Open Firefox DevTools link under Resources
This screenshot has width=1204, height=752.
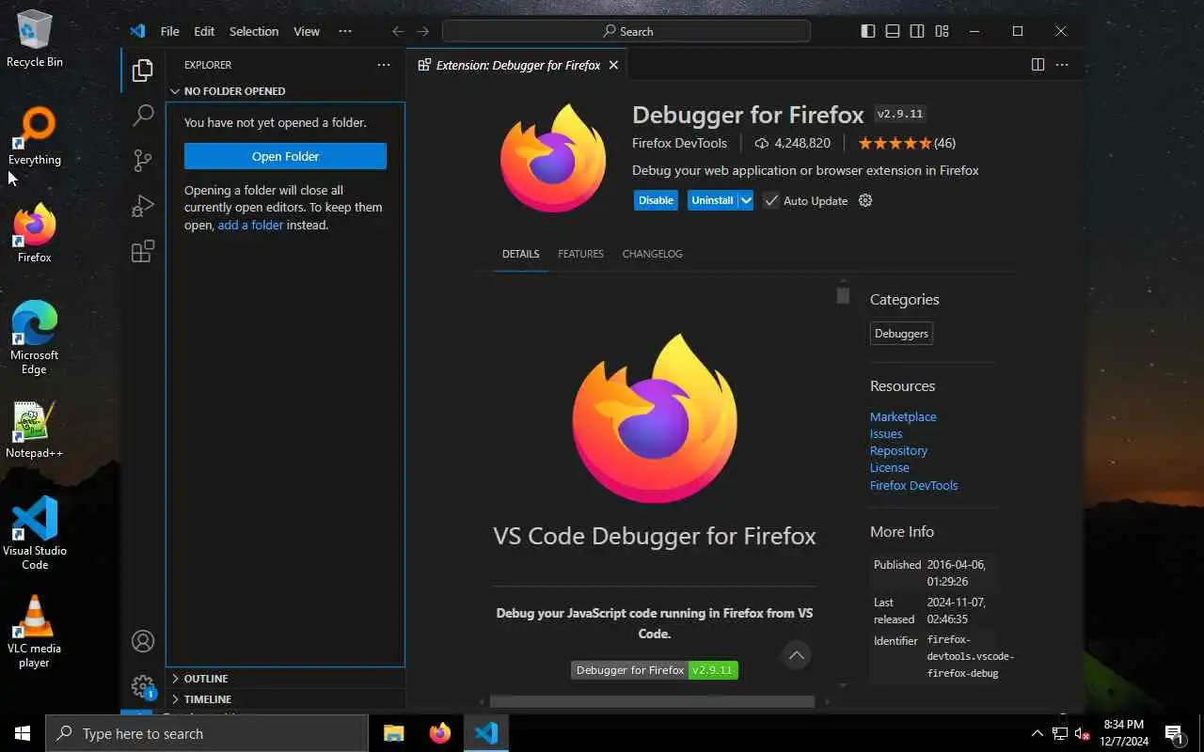pyautogui.click(x=913, y=485)
